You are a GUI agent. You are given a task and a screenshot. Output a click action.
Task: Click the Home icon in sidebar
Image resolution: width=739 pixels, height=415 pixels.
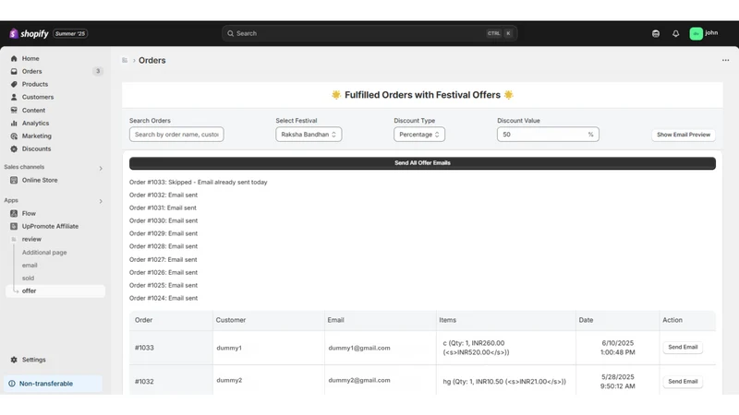pyautogui.click(x=14, y=58)
